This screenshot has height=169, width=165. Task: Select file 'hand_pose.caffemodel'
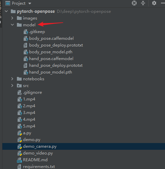tap(51, 59)
